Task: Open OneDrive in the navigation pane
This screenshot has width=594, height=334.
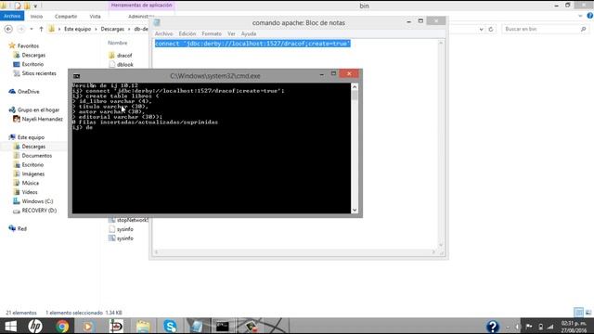Action: (28, 92)
